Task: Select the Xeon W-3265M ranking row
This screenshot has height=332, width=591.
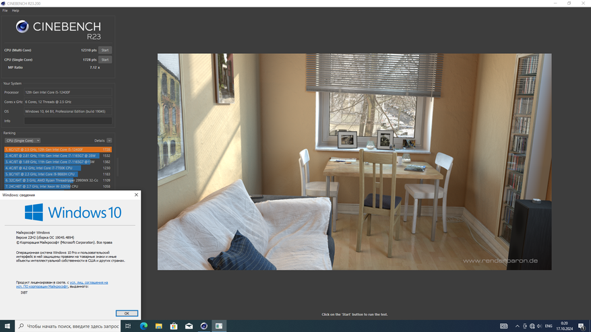Action: point(58,187)
